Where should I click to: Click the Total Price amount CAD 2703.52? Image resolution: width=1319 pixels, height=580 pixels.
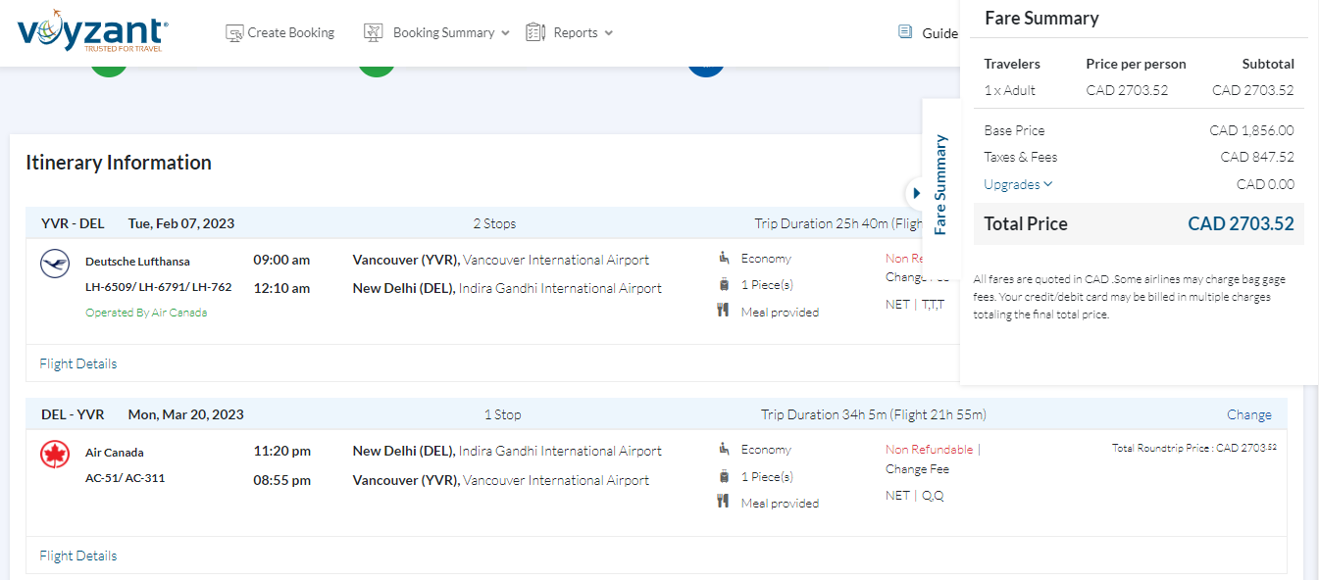click(1241, 223)
